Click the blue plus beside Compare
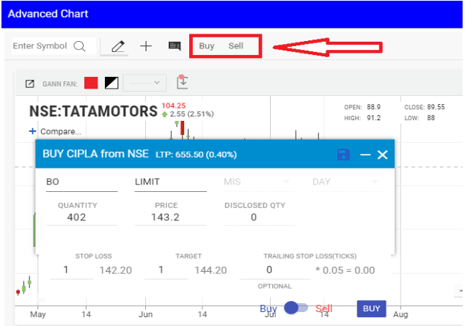465x326 pixels. coord(32,131)
